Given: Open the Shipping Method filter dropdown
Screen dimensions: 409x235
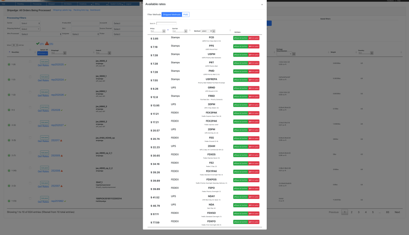Looking at the screenshot, I should [x=30, y=29].
